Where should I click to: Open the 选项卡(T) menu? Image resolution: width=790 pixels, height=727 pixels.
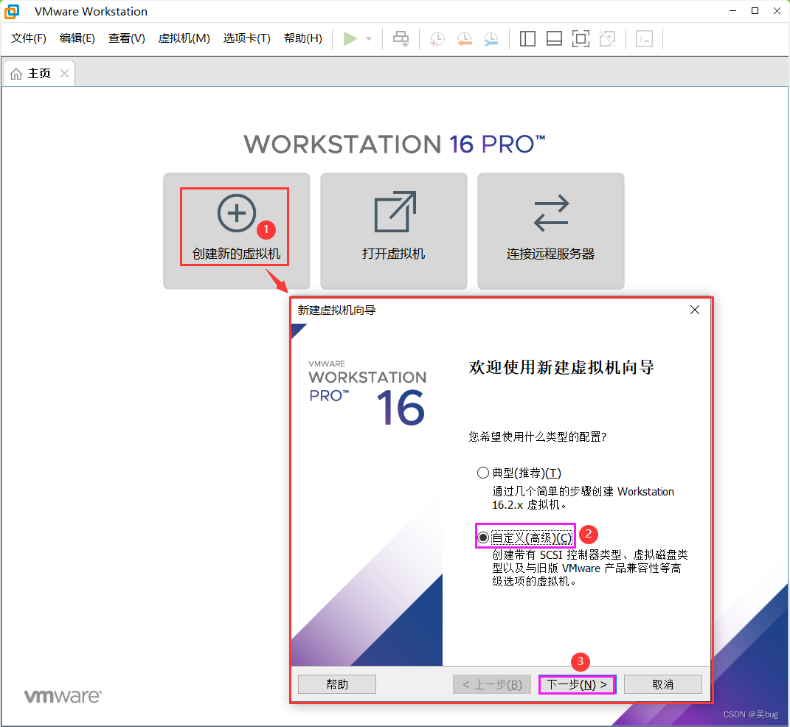click(247, 38)
